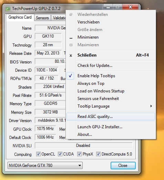Switch to the Sensors tab
The width and height of the screenshot is (164, 180).
[42, 18]
